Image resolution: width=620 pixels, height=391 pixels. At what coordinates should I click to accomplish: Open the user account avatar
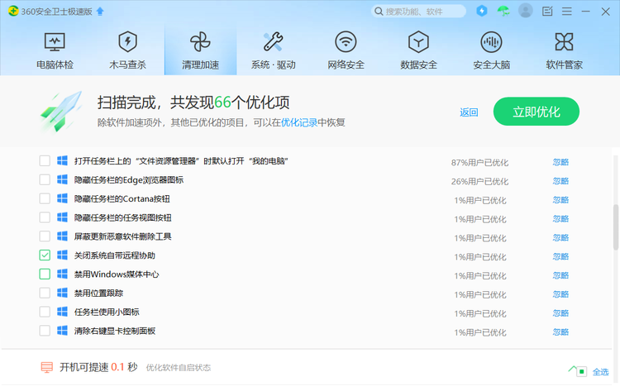click(x=526, y=11)
